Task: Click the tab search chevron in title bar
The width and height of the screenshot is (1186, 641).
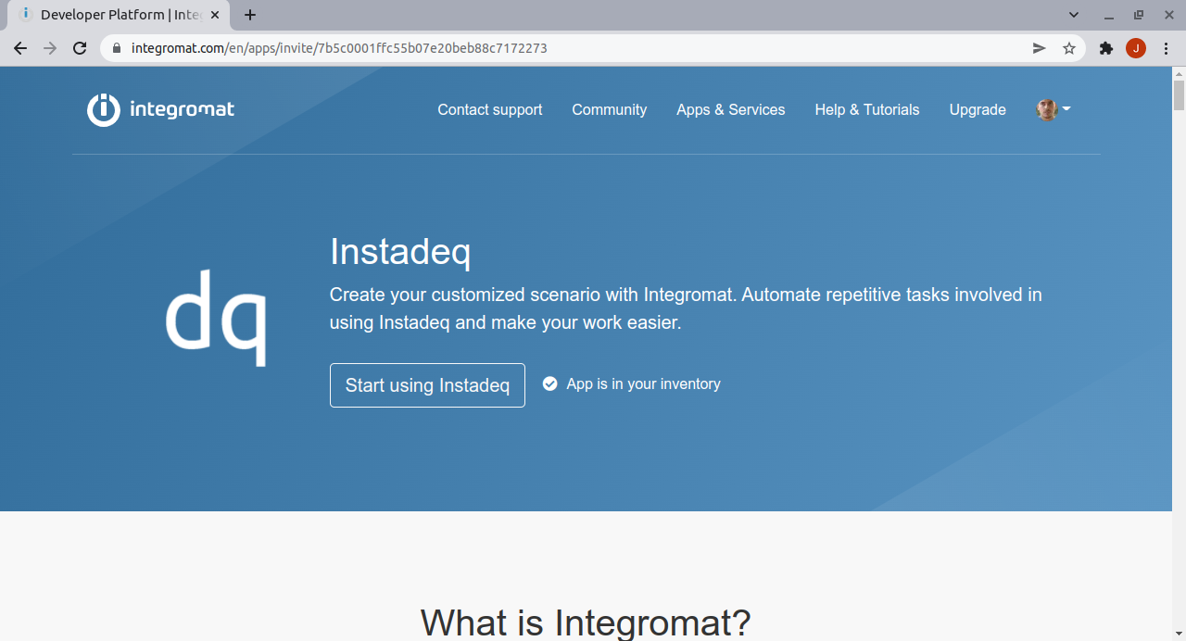Action: [1074, 15]
